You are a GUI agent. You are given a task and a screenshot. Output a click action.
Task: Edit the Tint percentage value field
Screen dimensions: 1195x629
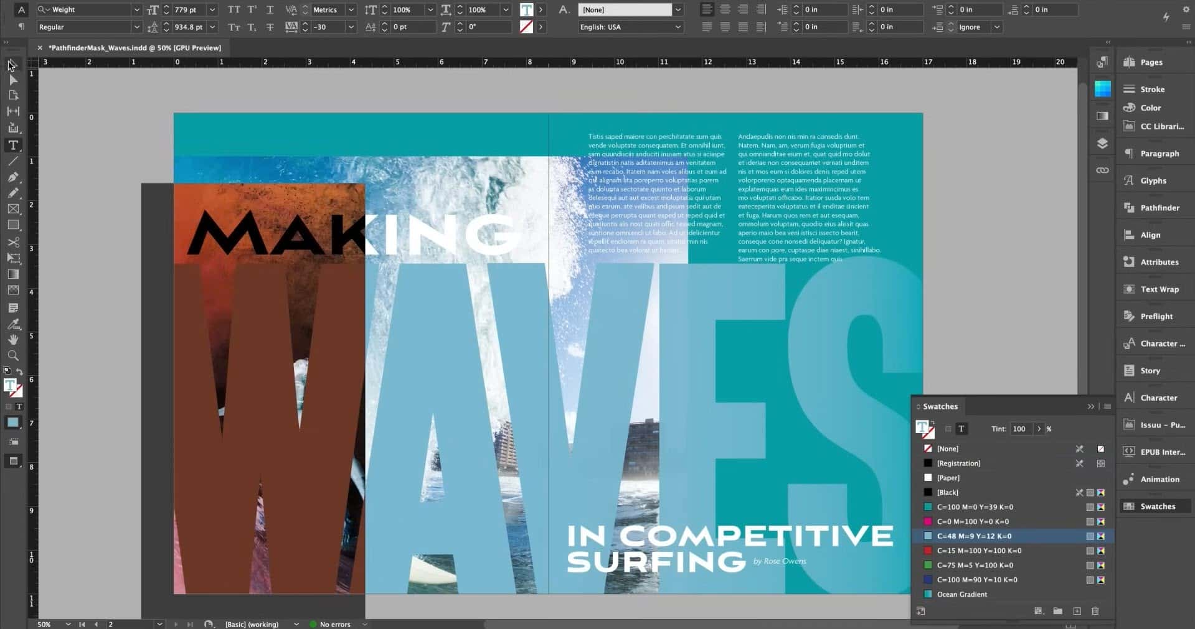(x=1021, y=429)
